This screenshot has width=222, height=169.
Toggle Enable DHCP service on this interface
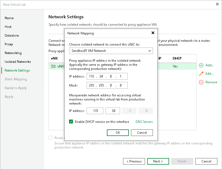71,121
